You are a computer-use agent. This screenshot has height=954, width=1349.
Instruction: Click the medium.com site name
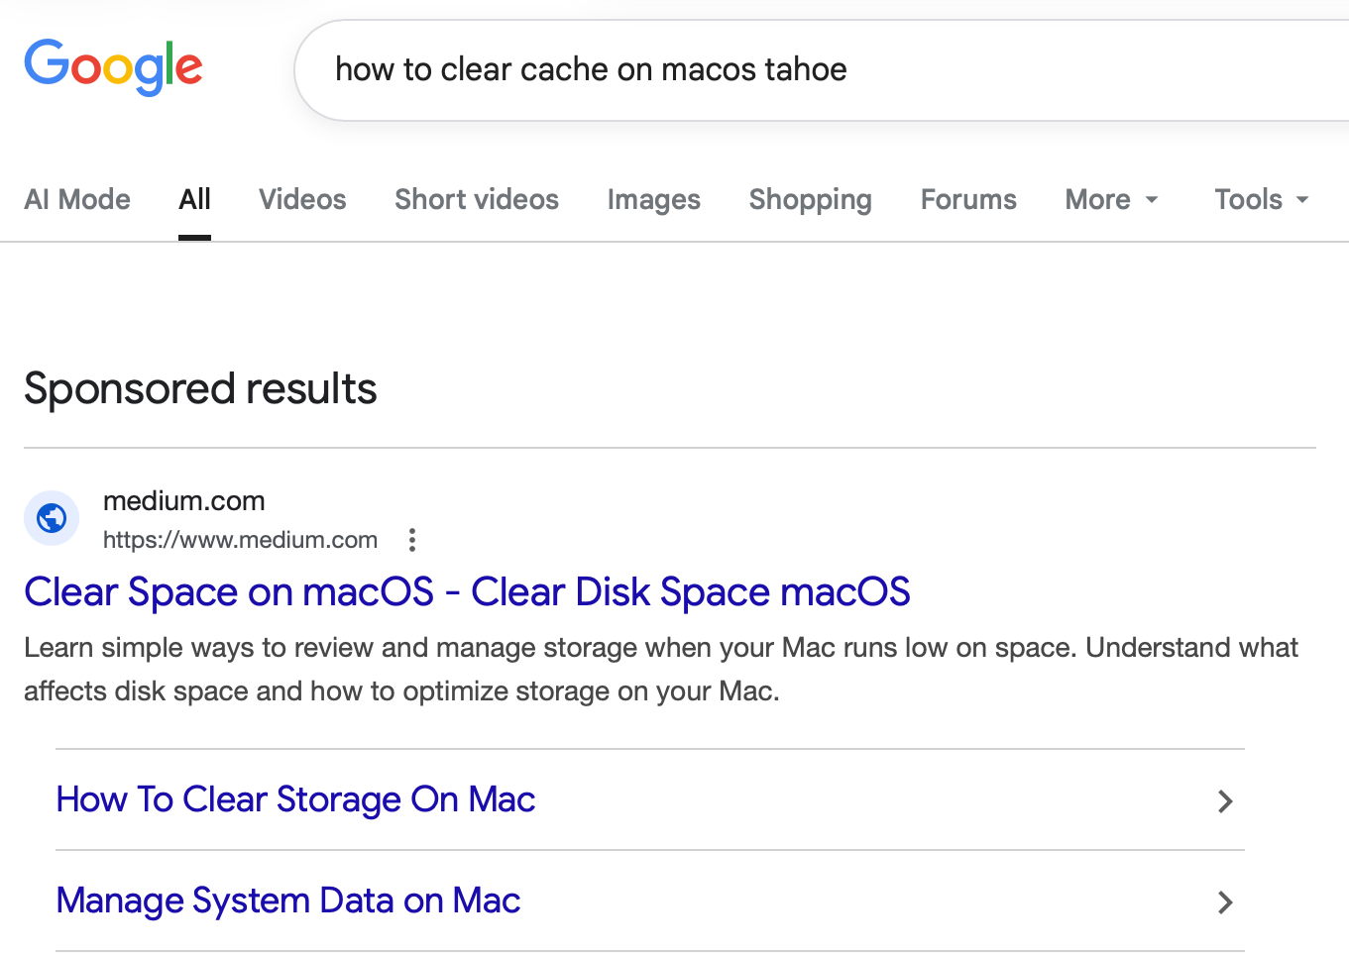point(183,501)
